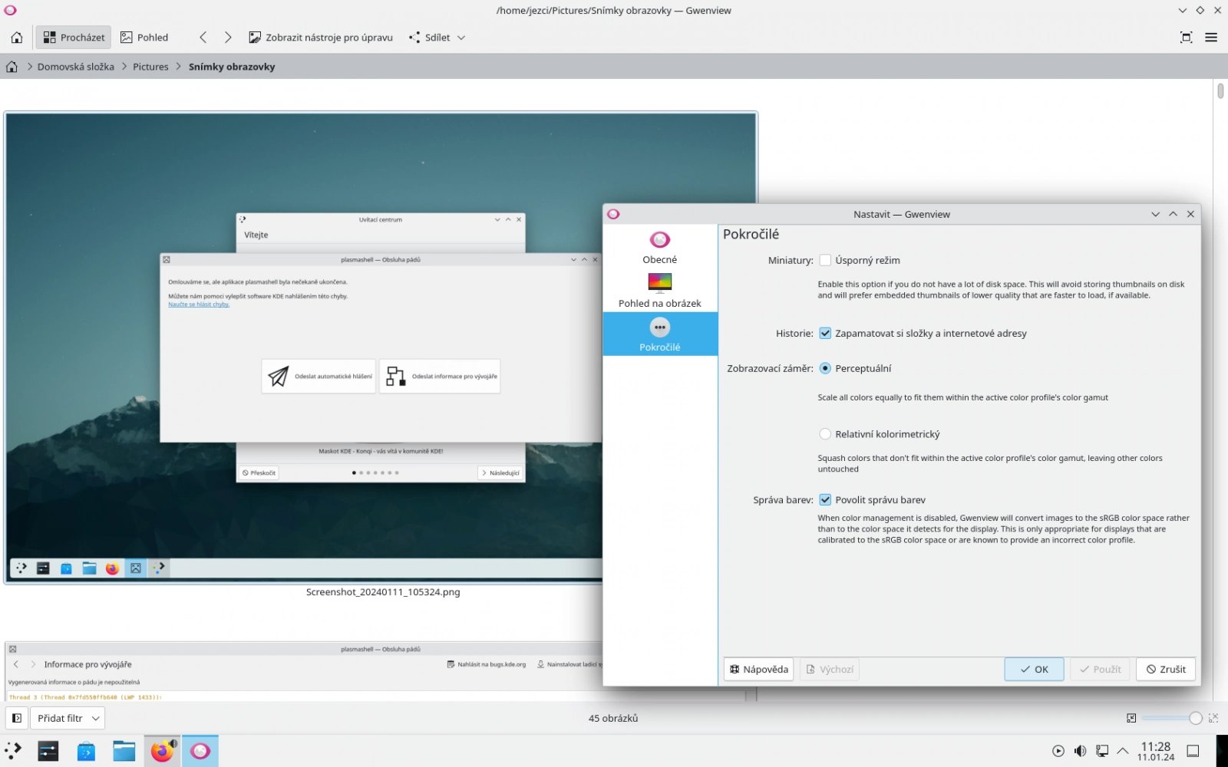
Task: Click the Gwenview task in the taskbar
Action: coord(200,751)
